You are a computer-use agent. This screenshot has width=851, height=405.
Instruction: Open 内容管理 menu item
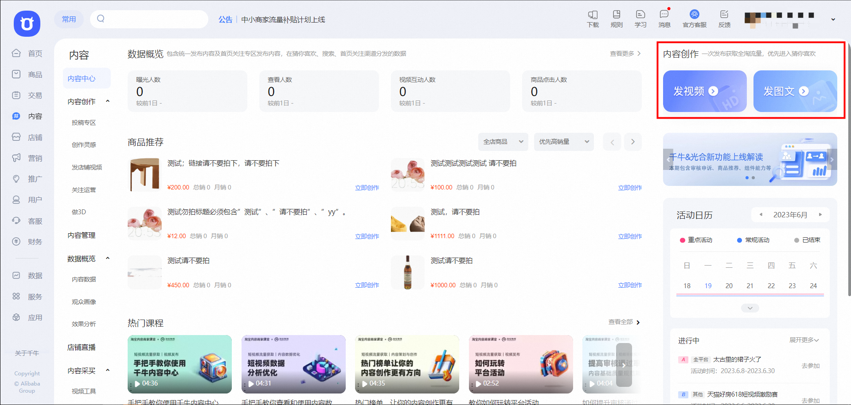tap(82, 235)
